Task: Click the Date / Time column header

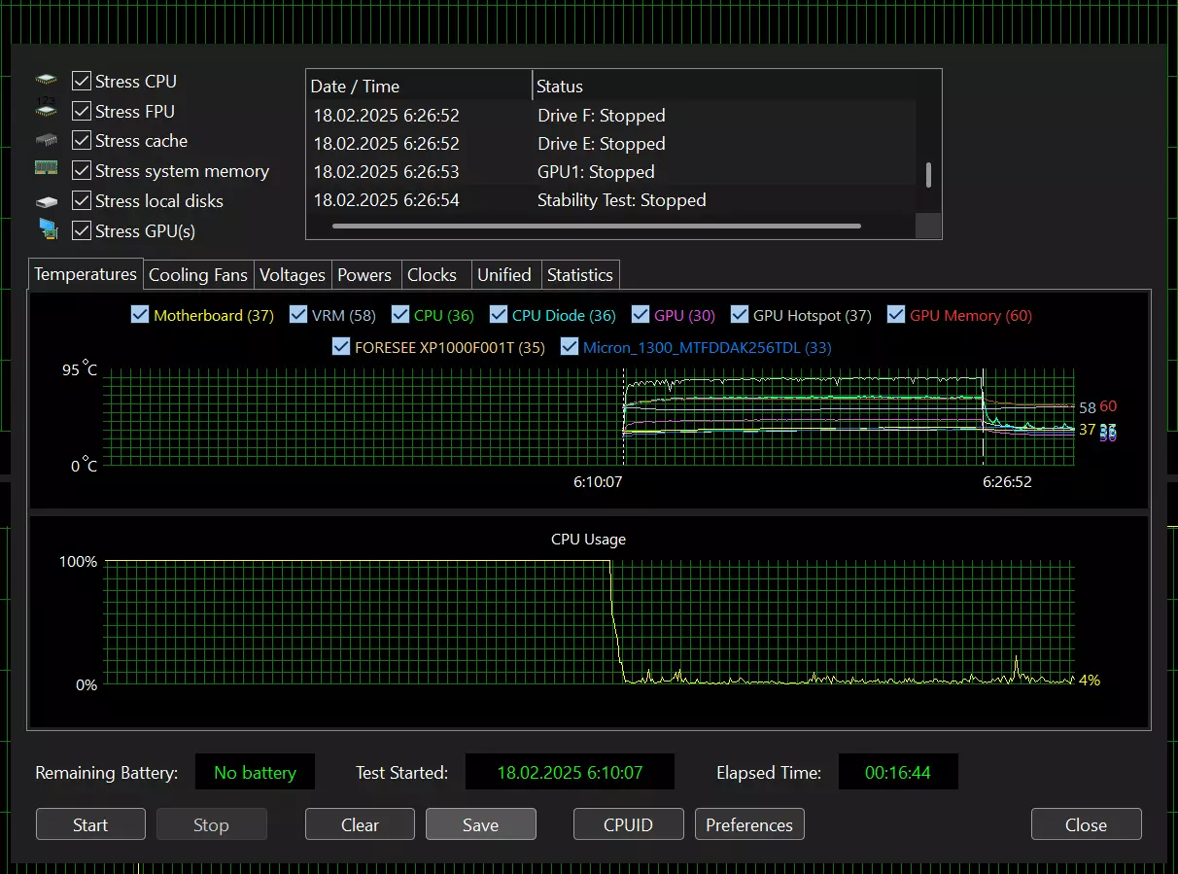Action: (419, 86)
